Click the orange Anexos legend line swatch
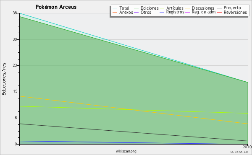The image size is (252, 155). [115, 12]
